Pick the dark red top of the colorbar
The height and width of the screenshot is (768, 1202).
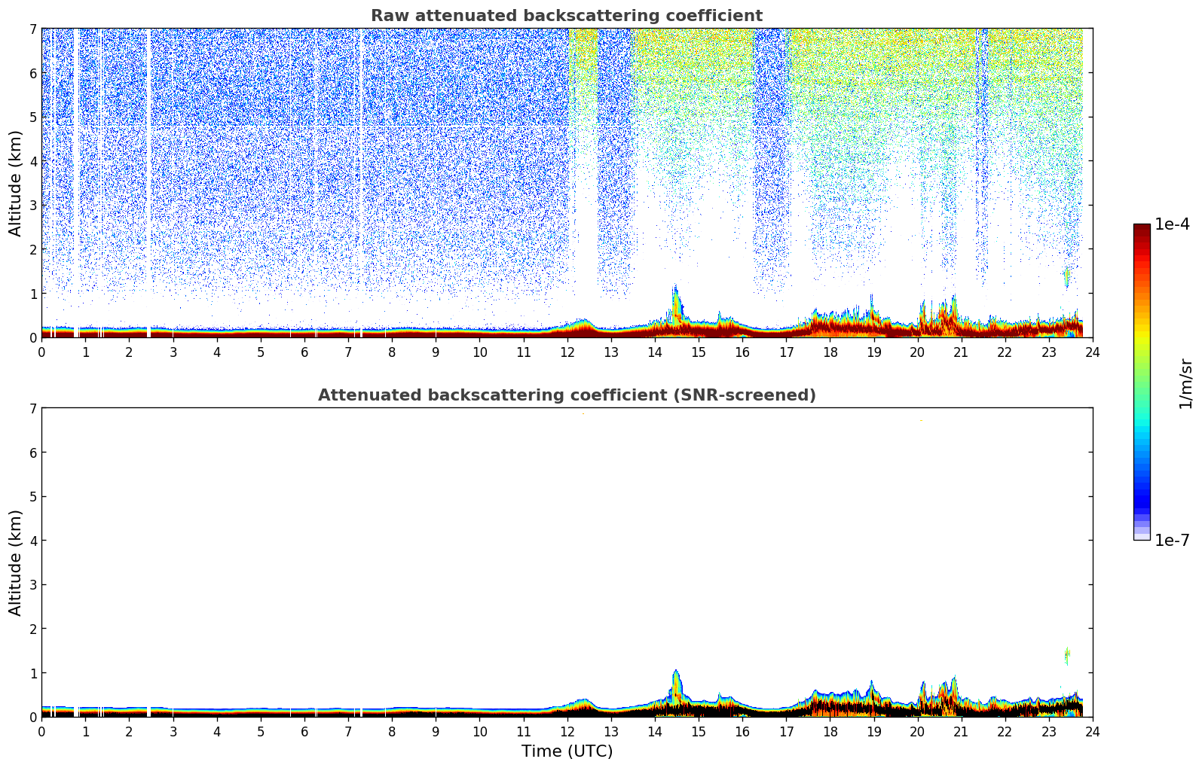(1141, 230)
